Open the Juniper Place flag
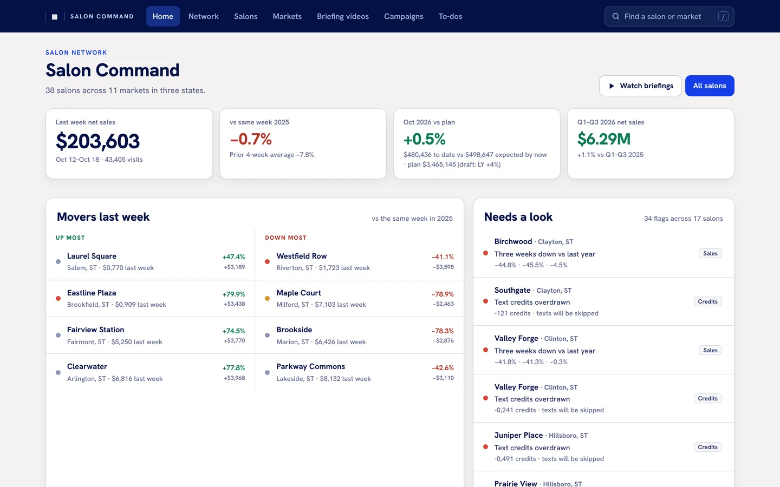This screenshot has height=487, width=780. click(603, 447)
